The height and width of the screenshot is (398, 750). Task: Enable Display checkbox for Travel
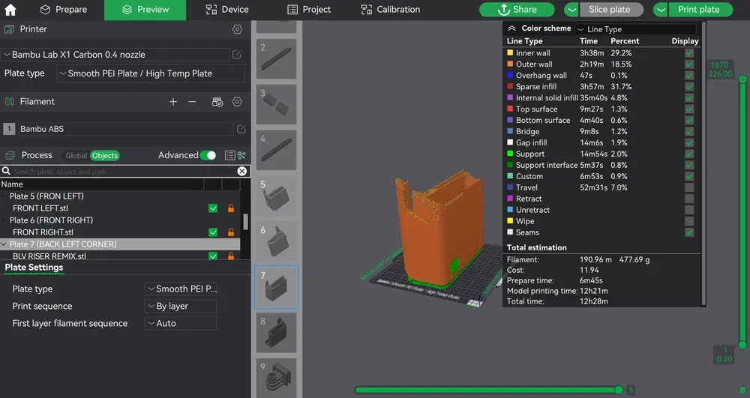[689, 187]
